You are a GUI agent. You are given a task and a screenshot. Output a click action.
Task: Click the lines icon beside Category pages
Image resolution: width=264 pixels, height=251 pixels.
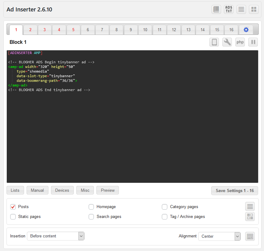pos(250,207)
